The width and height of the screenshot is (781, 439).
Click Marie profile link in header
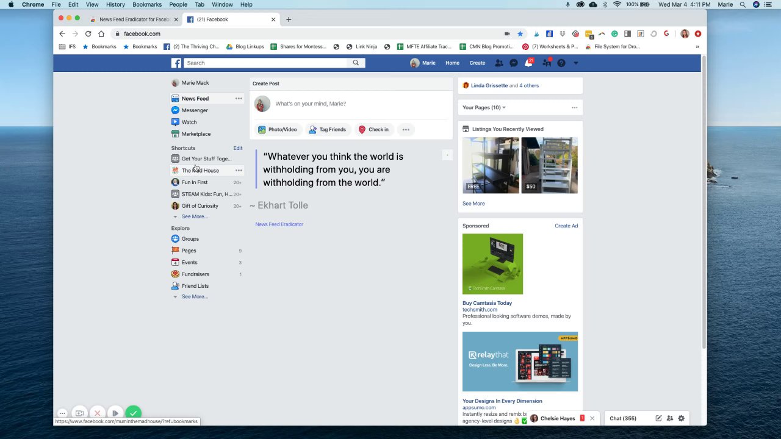[423, 63]
